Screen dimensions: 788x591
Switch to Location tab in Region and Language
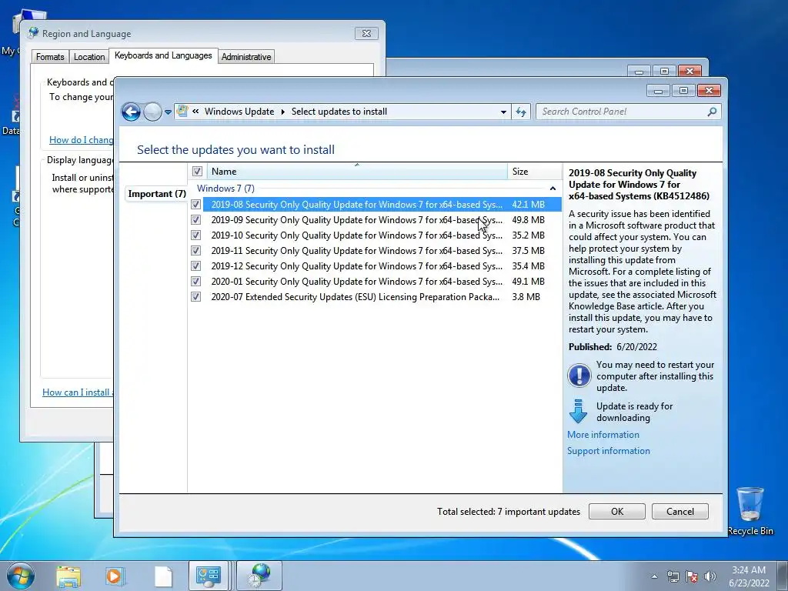[x=89, y=57]
